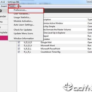Toggle checkbox for R_L_R_L gesture

click(19, 52)
